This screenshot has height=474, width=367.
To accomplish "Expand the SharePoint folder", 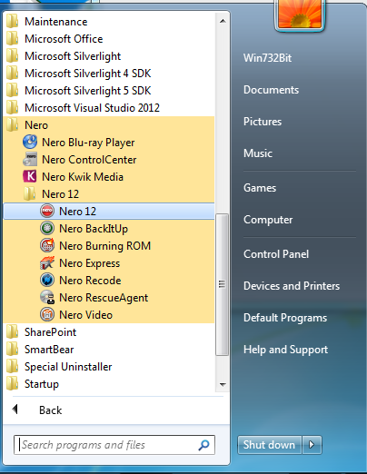I will [109, 332].
